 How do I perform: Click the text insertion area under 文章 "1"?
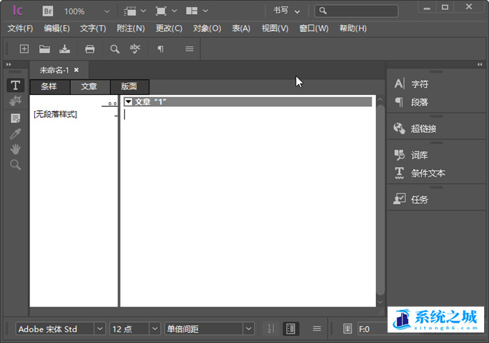[x=248, y=206]
